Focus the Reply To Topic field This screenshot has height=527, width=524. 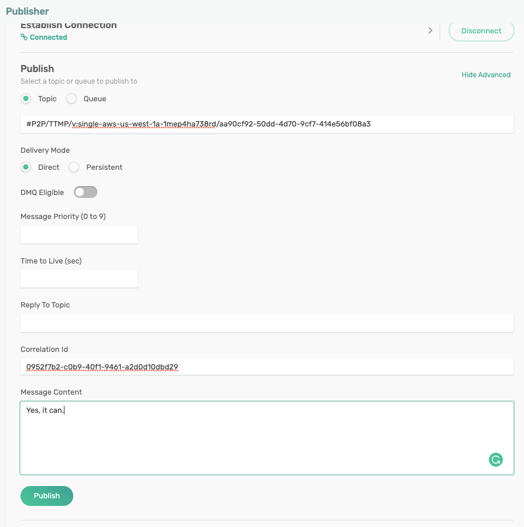[267, 323]
